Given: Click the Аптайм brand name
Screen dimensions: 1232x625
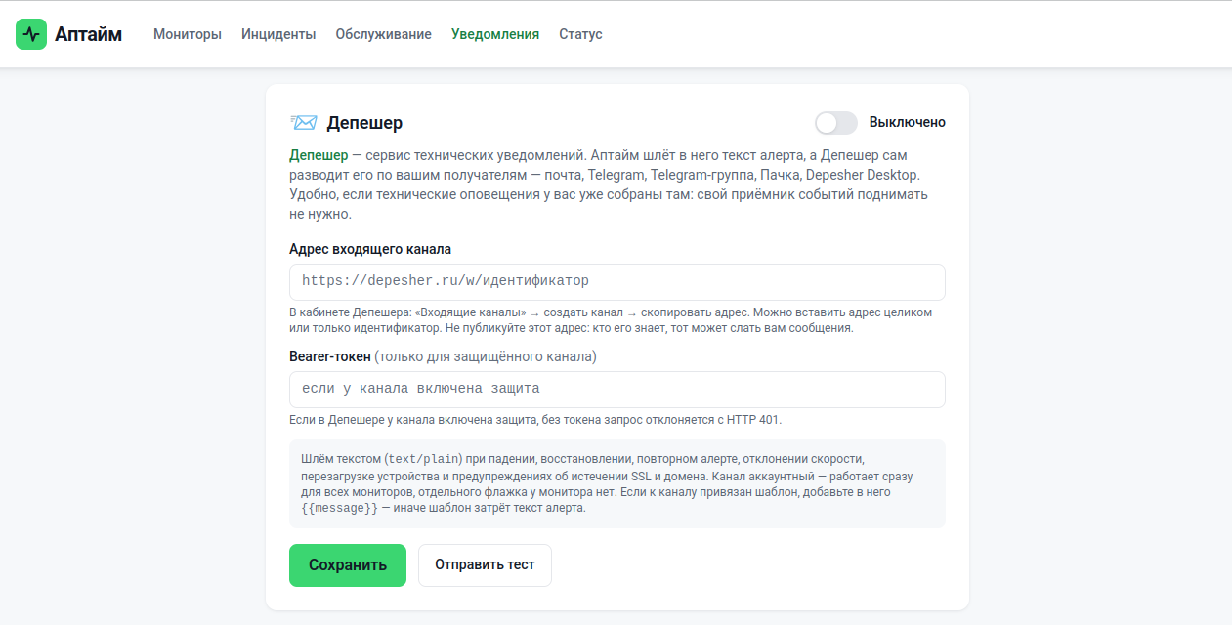Looking at the screenshot, I should coord(88,34).
